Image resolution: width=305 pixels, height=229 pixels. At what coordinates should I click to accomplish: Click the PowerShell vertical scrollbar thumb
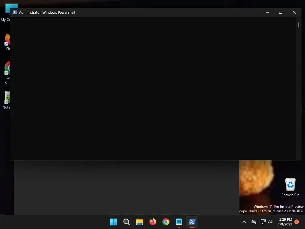(x=298, y=25)
